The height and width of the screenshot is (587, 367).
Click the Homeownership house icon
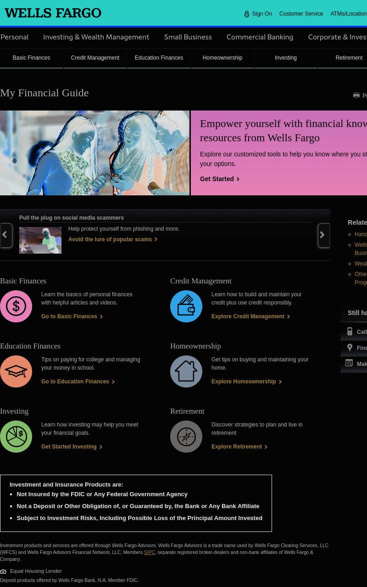click(186, 371)
